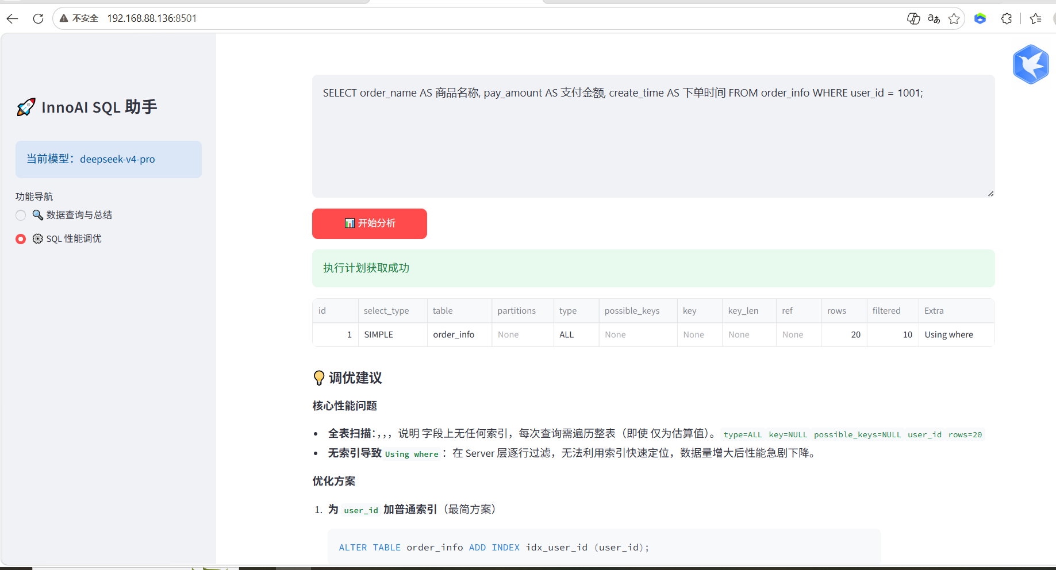
Task: Click the 调优建议 section heading
Action: click(x=355, y=378)
